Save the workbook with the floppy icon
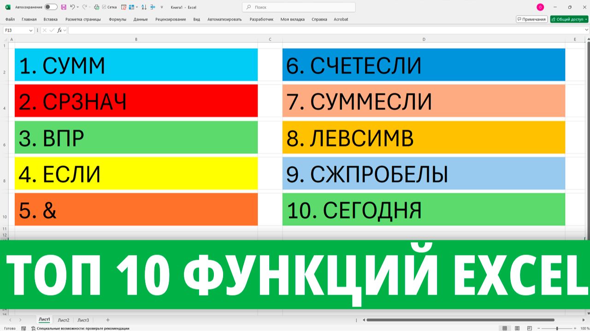Image resolution: width=590 pixels, height=331 pixels. [64, 7]
